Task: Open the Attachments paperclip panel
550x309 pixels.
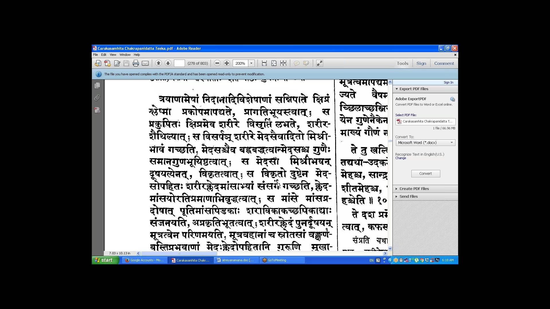Action: (97, 98)
